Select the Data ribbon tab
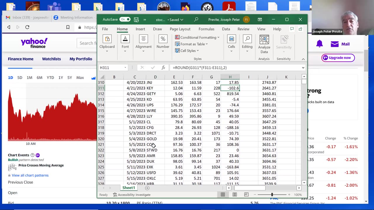The width and height of the screenshot is (374, 210). point(226,29)
